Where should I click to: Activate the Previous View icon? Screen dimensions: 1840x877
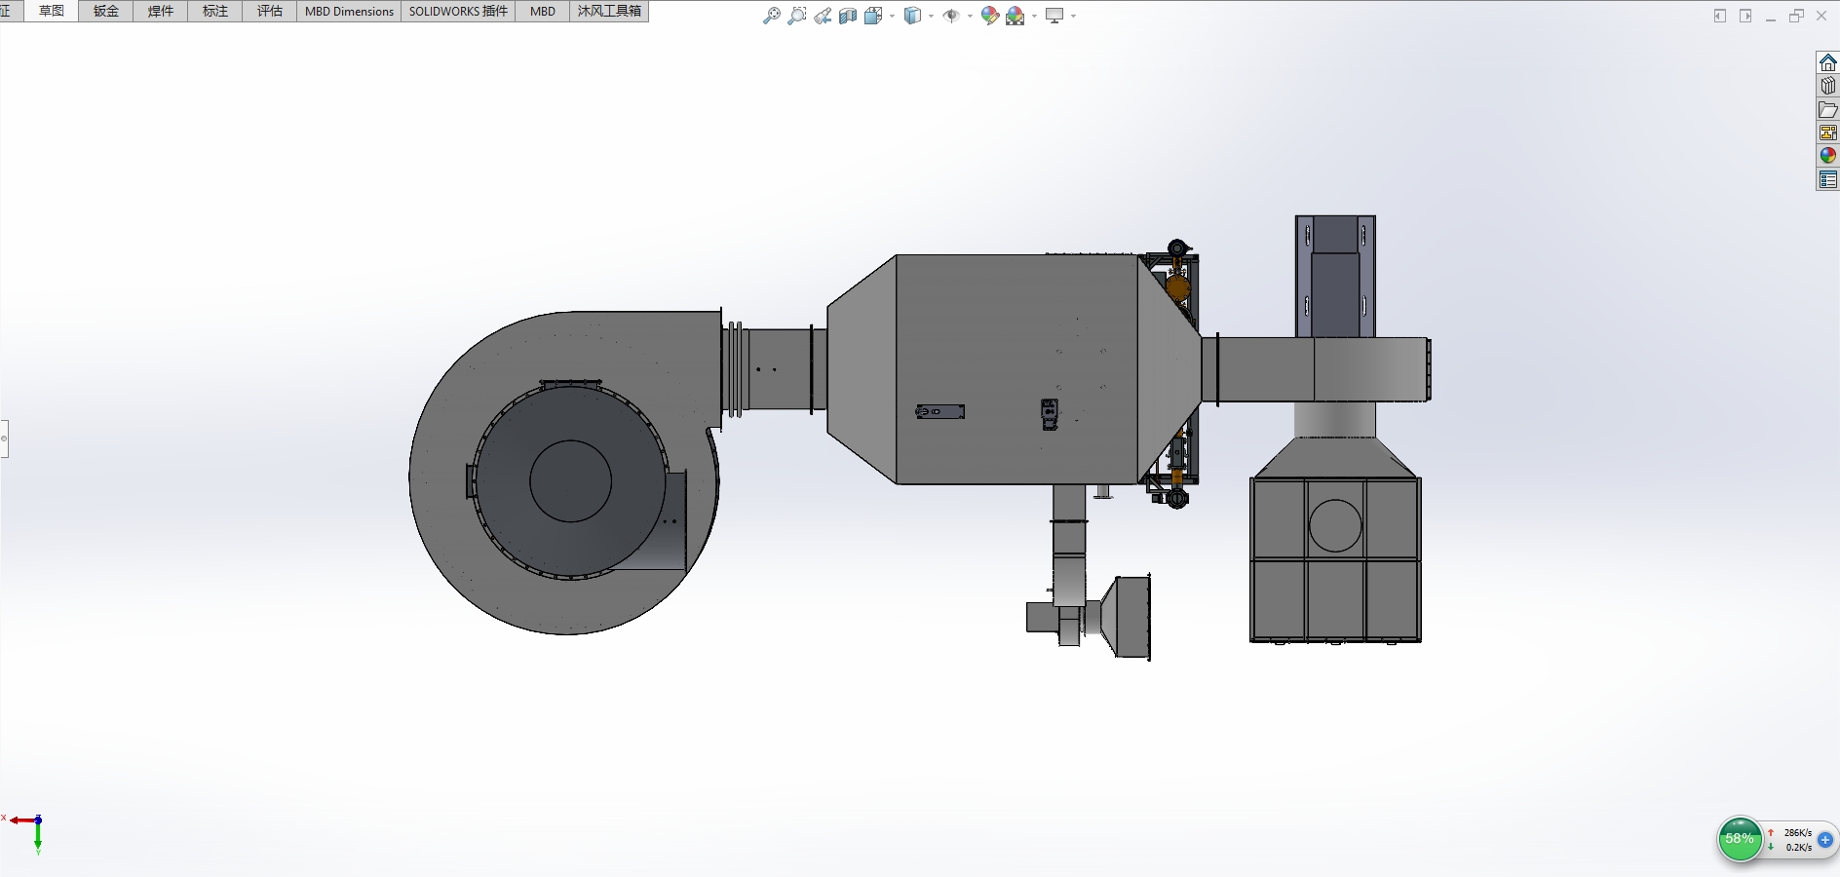(x=823, y=16)
